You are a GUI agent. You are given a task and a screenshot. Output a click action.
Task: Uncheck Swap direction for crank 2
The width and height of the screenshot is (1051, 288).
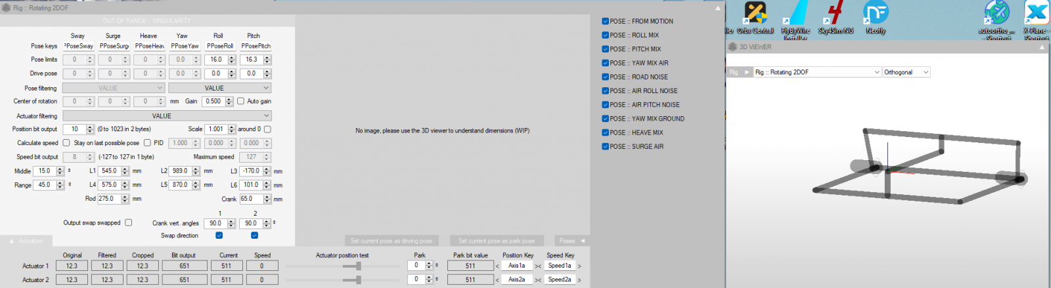[254, 236]
